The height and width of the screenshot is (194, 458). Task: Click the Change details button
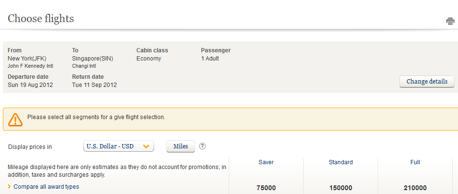pyautogui.click(x=427, y=82)
